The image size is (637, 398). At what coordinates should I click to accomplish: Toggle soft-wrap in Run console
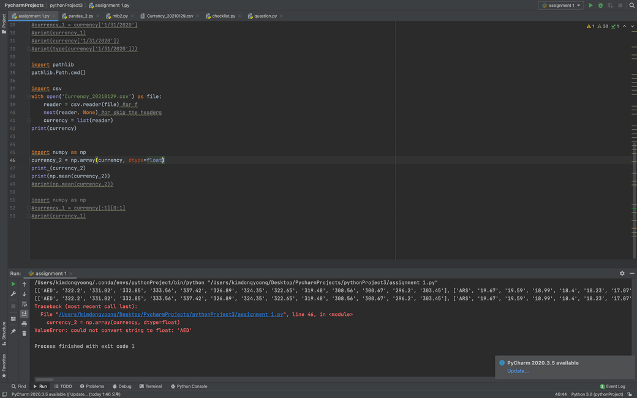pos(24,304)
